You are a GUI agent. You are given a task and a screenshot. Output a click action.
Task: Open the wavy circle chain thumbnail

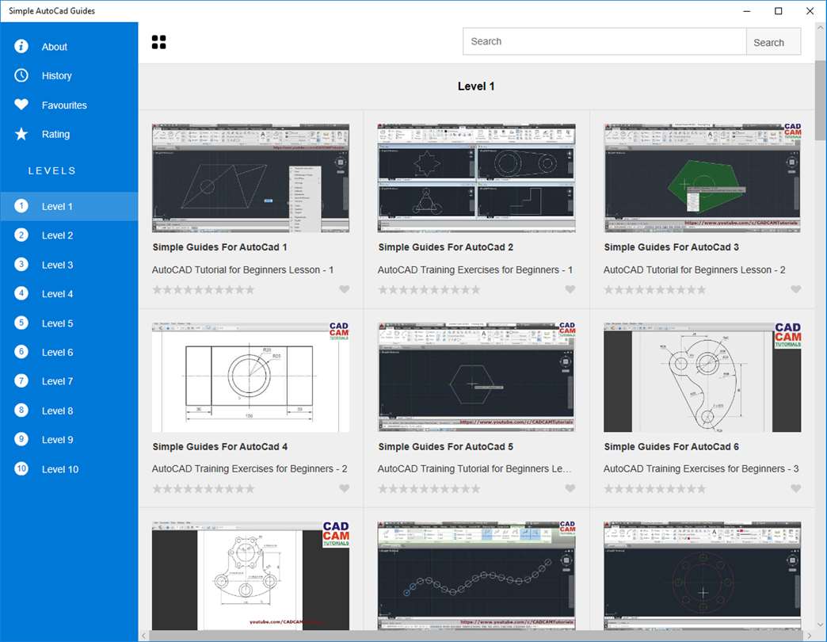(476, 575)
